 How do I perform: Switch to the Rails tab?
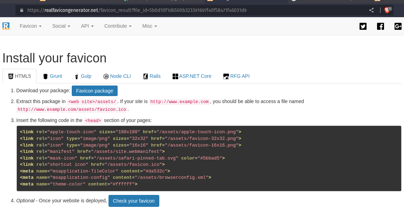(x=152, y=76)
